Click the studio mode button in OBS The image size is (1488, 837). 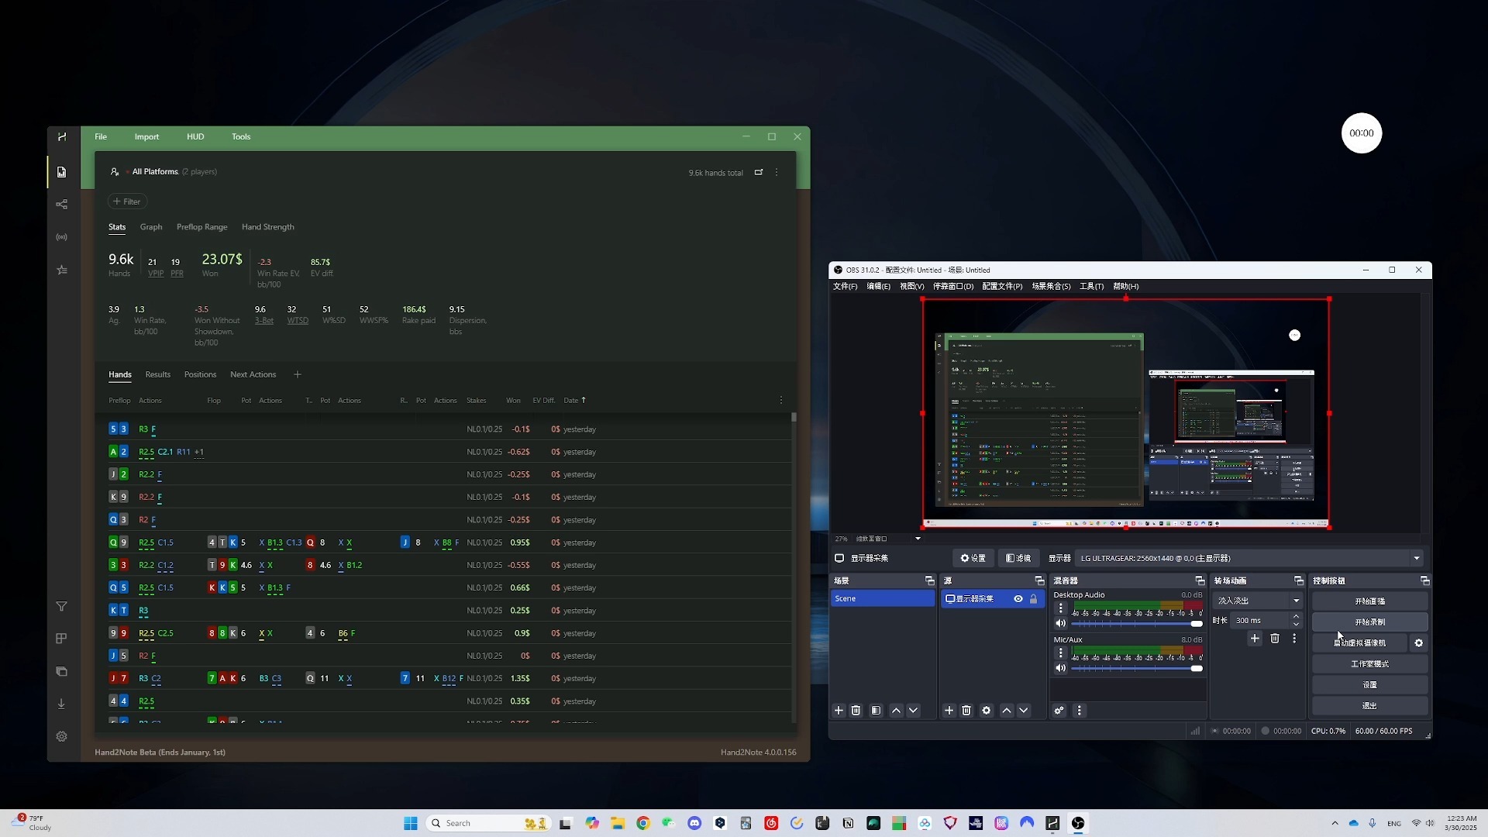1369,663
